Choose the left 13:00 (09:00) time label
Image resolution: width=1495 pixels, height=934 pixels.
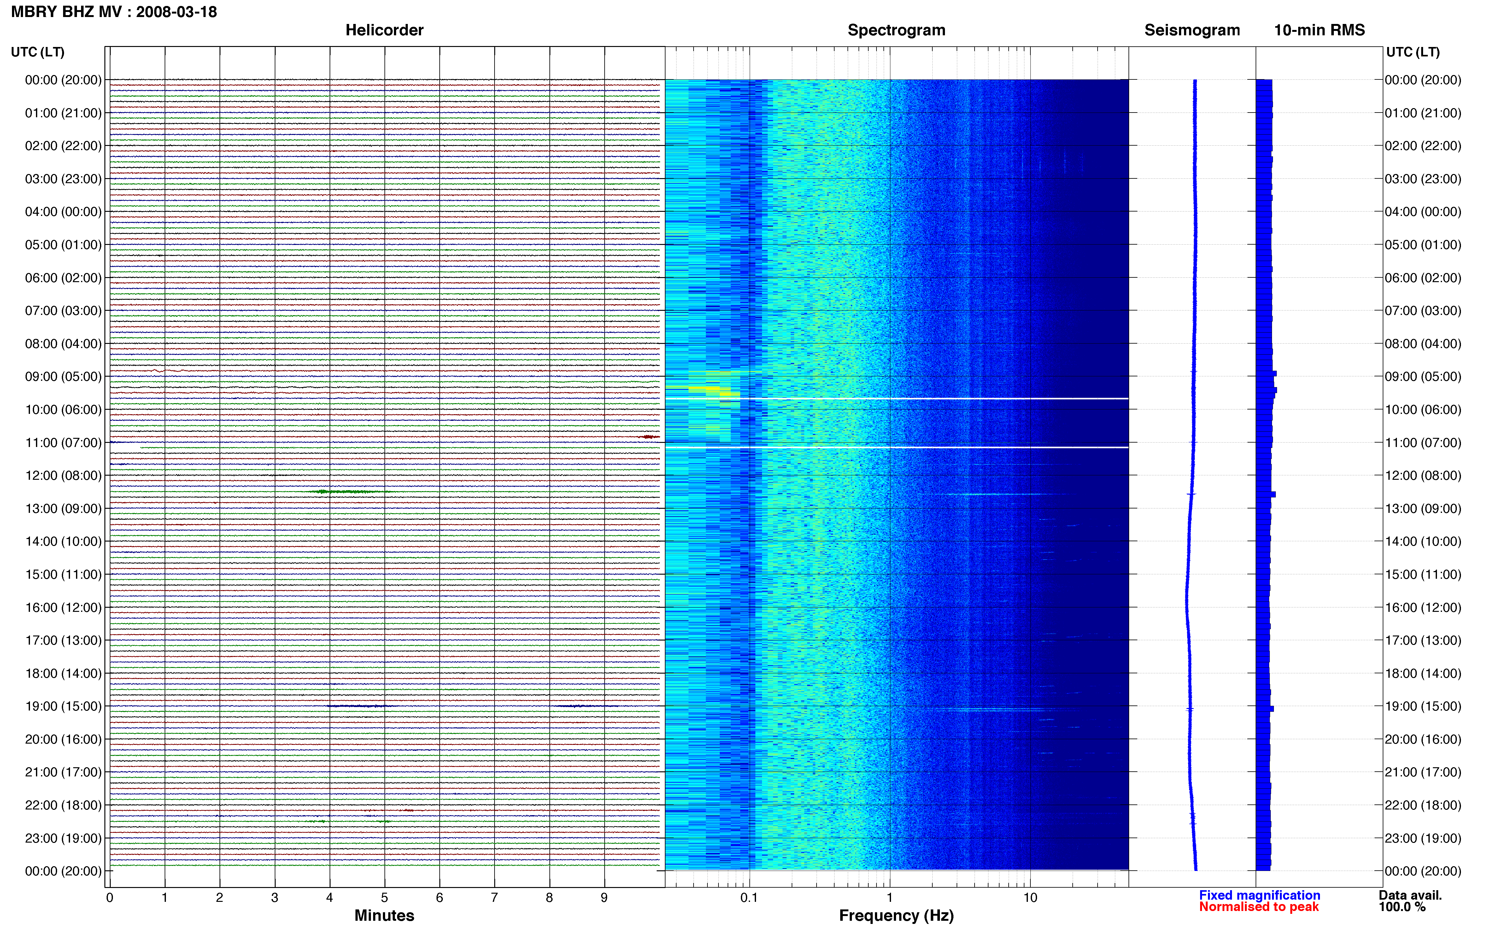63,508
